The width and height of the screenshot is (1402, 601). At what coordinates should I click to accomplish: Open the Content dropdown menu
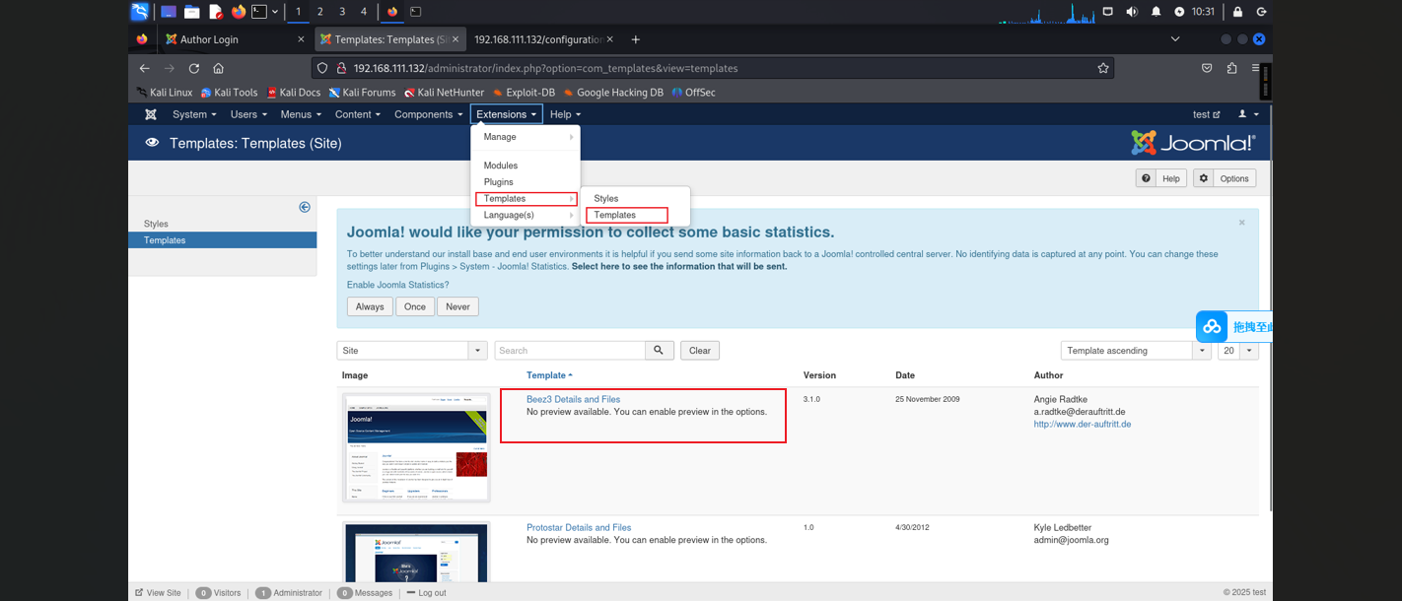coord(357,114)
